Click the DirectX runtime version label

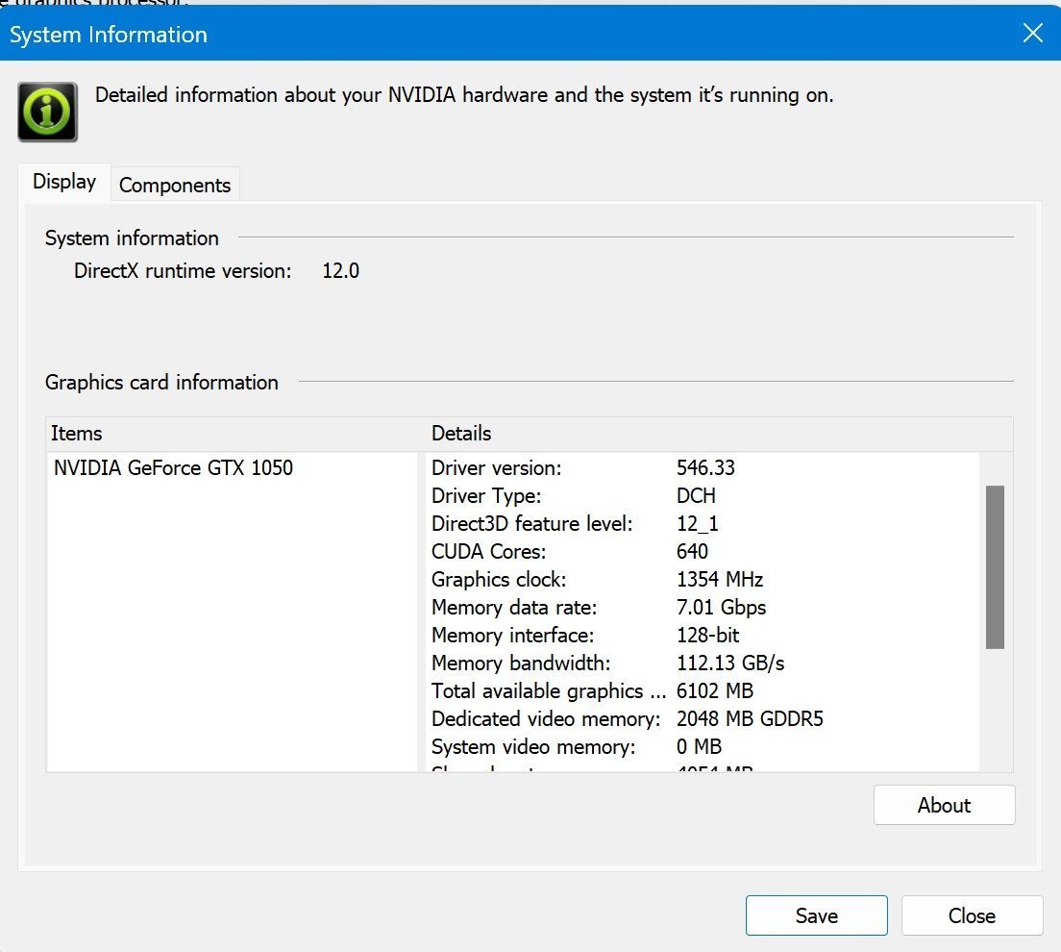click(183, 271)
